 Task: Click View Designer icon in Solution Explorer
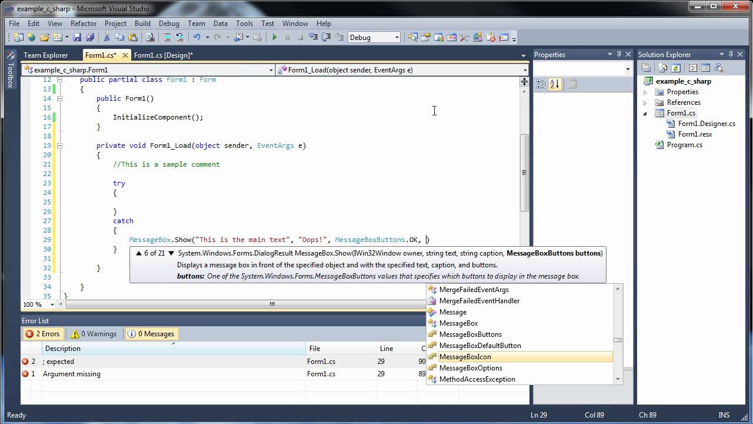pos(705,68)
